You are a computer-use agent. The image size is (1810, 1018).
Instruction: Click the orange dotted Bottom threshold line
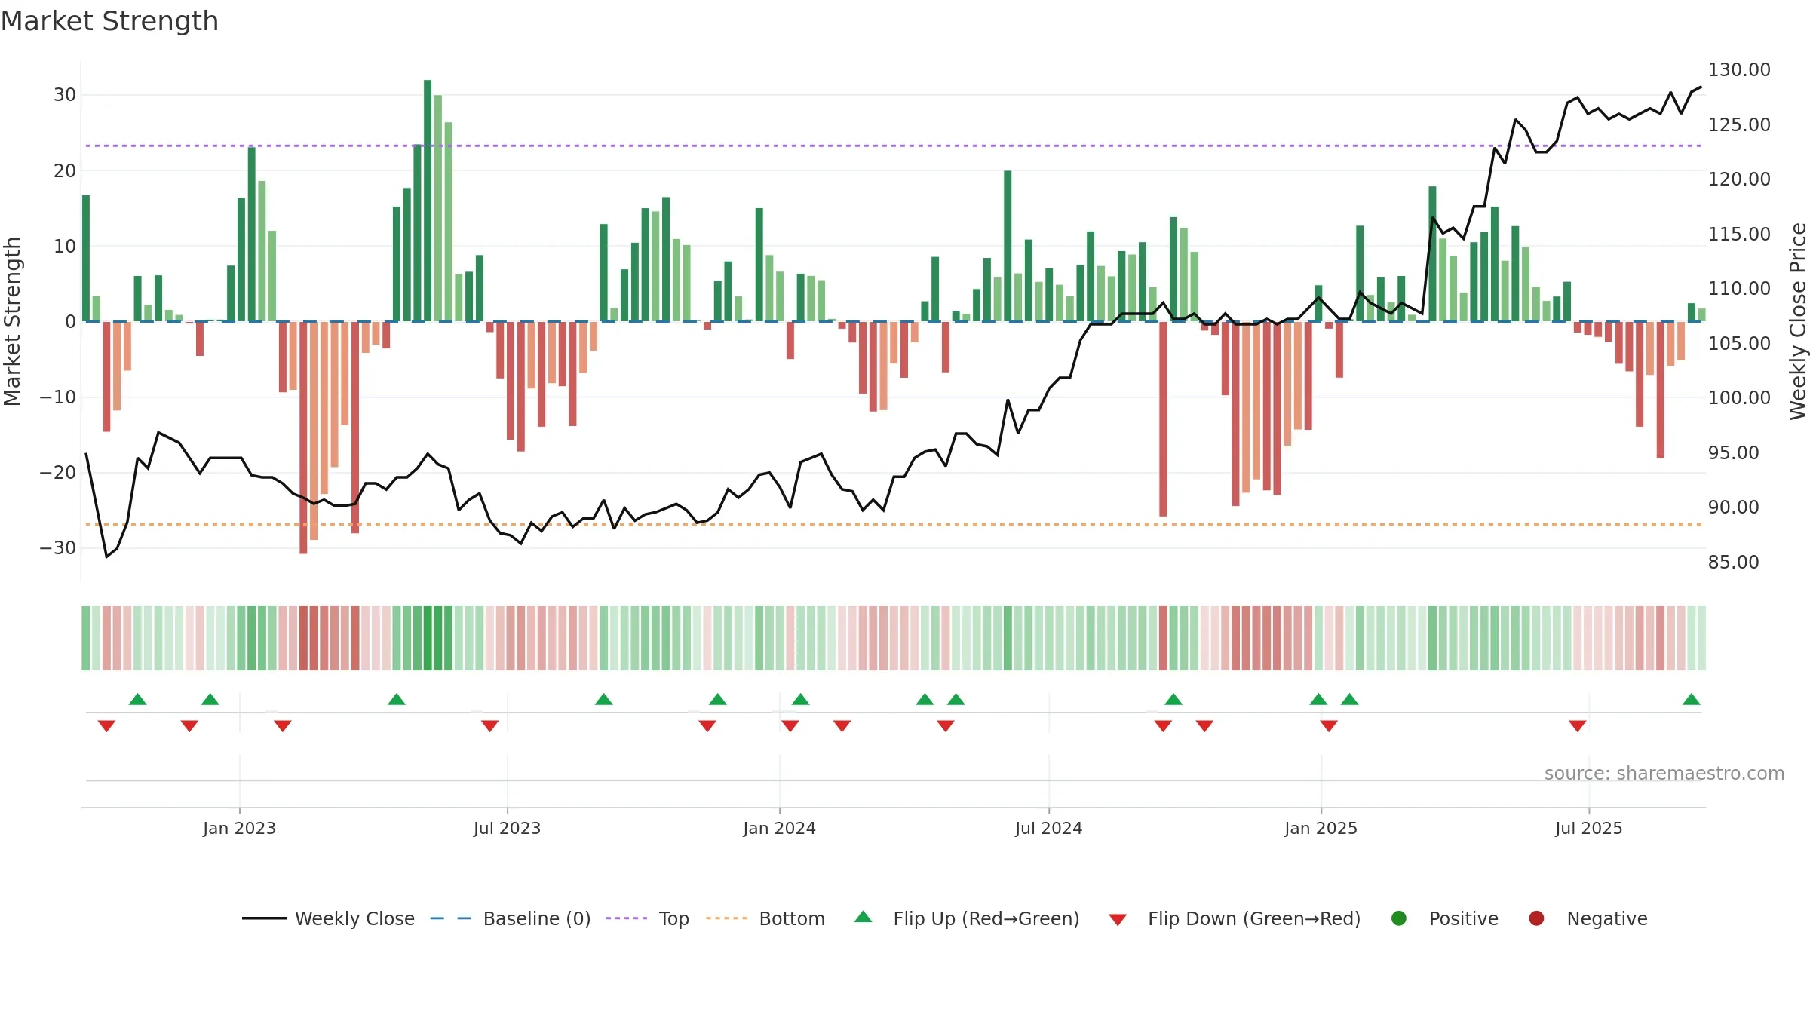(894, 524)
